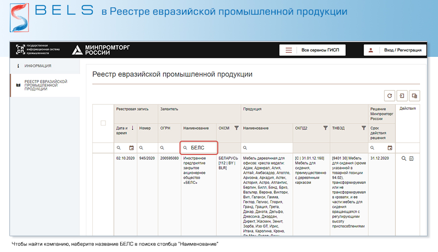The image size is (438, 252).
Task: Click the export table icon button
Action: tap(402, 96)
